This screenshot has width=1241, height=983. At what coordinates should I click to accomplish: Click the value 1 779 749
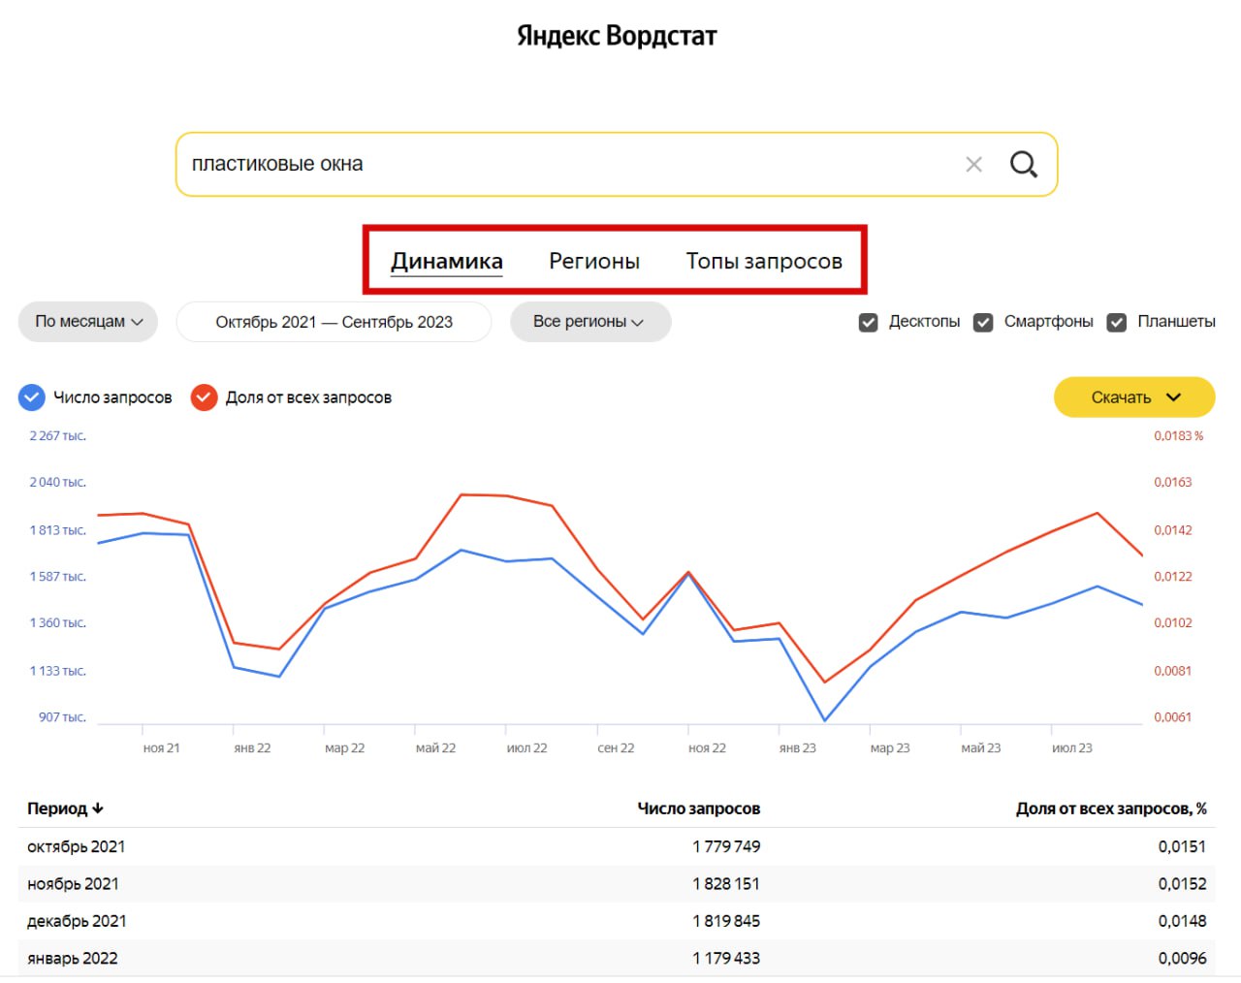[x=726, y=846]
